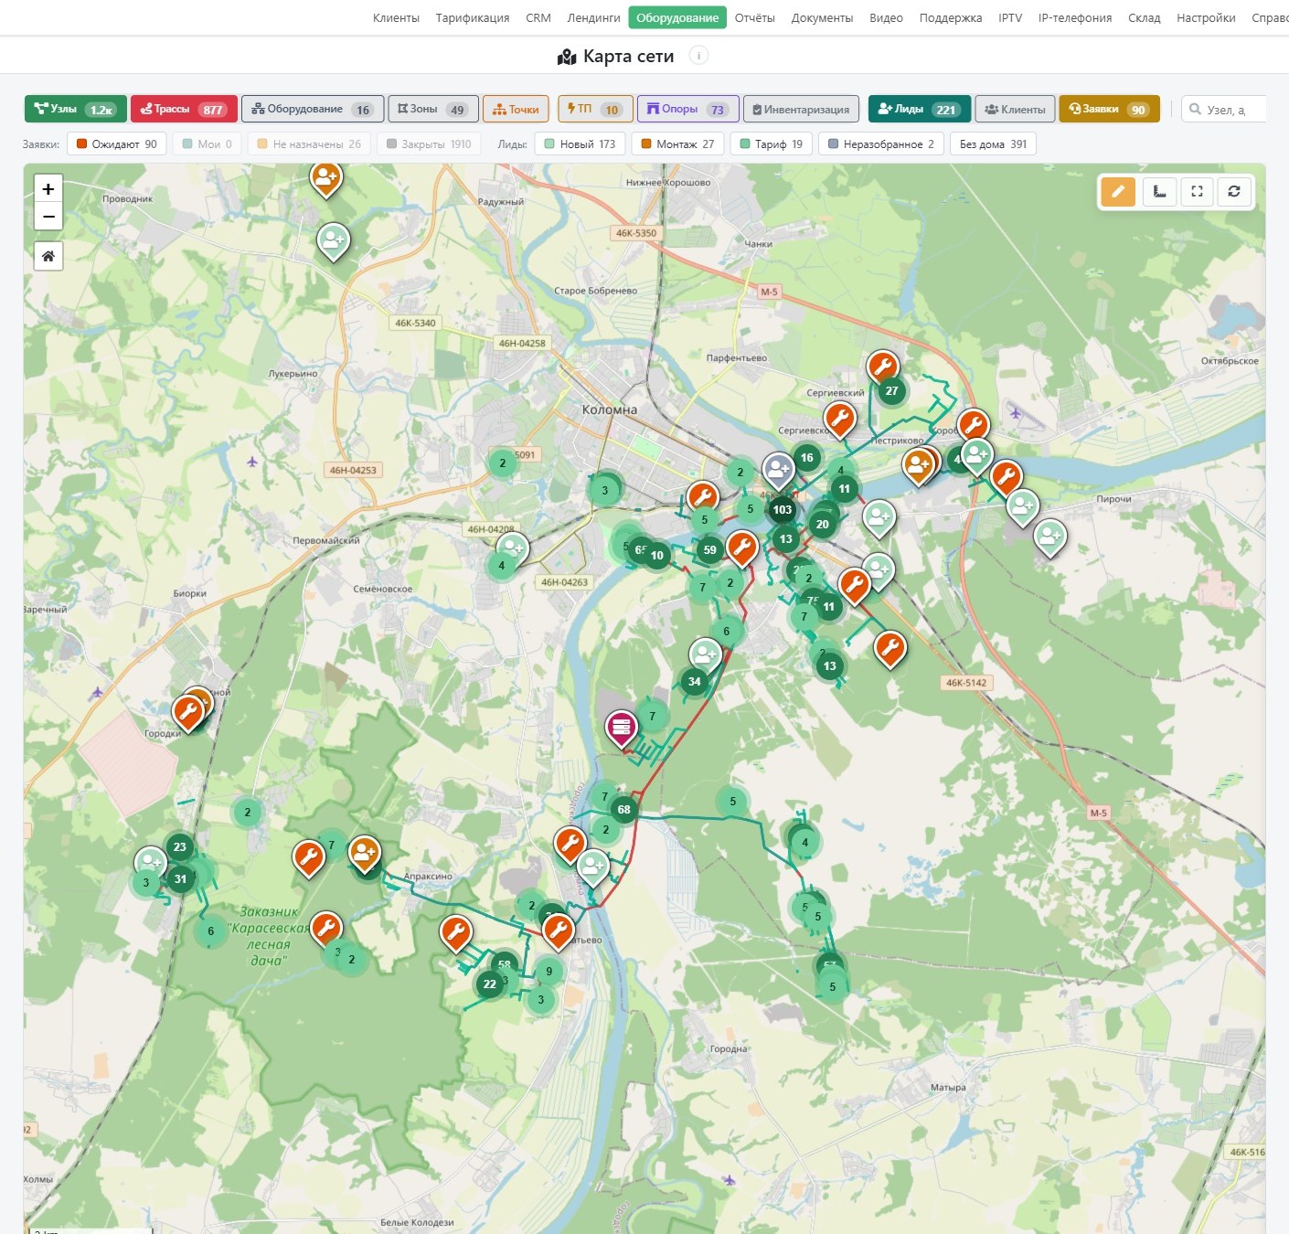The image size is (1289, 1234).
Task: Toggle the Узлы layer showing 1.2к
Action: pyautogui.click(x=75, y=109)
